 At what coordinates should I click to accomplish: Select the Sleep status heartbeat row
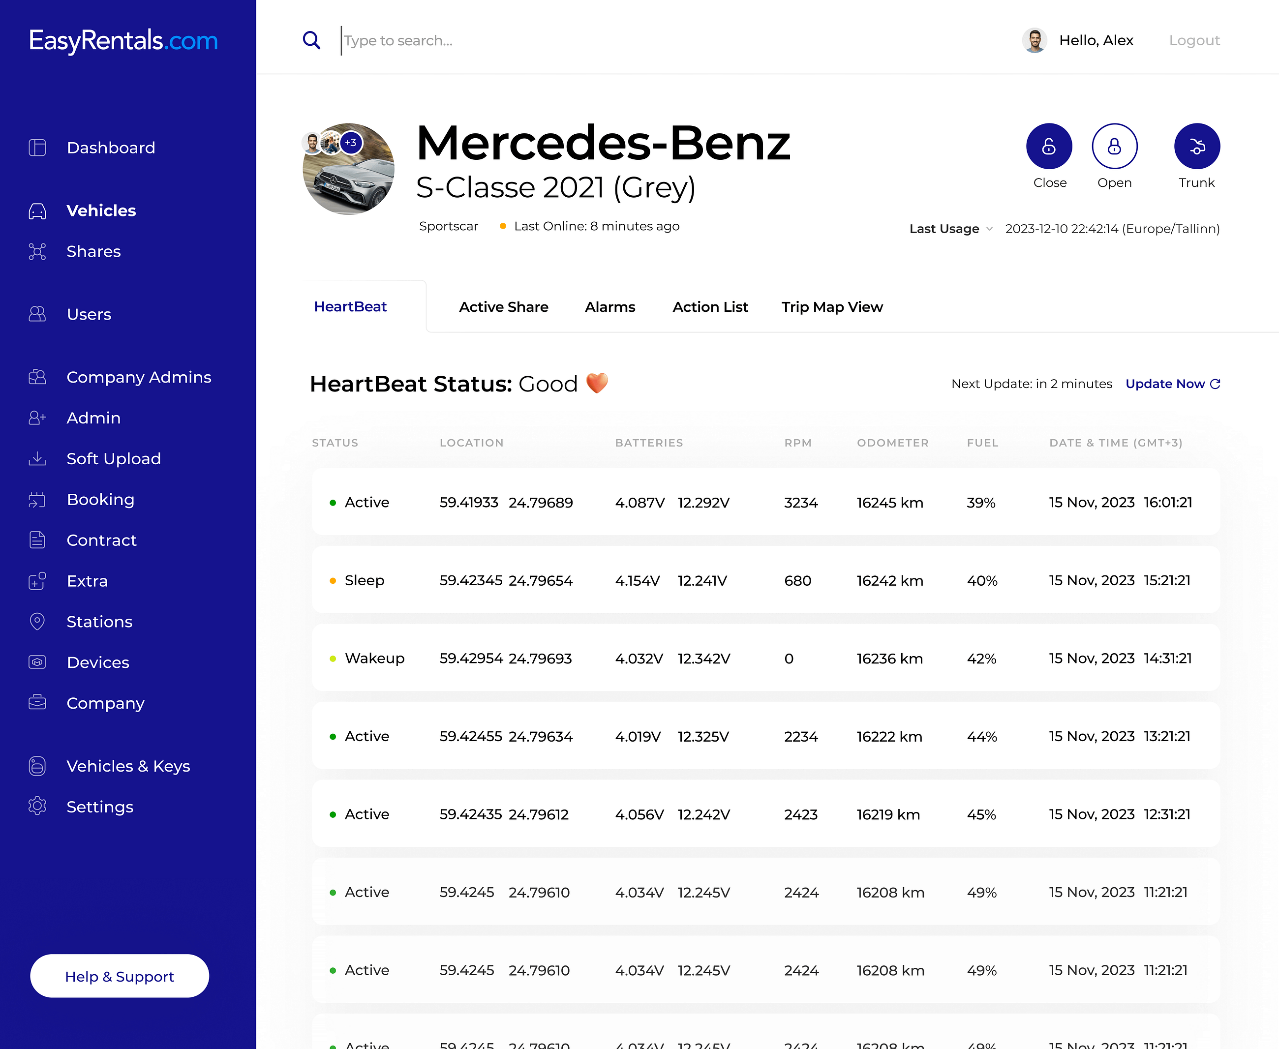765,580
